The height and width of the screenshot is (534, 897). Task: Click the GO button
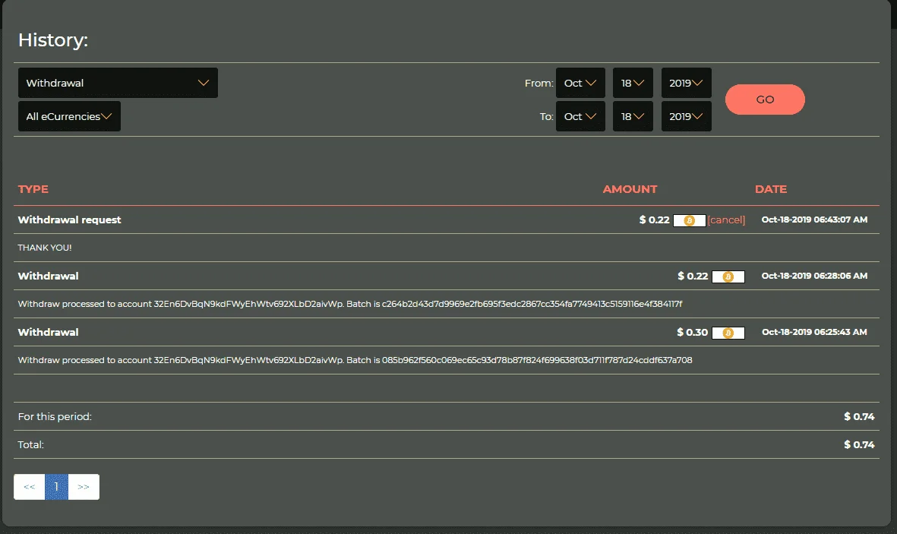(x=765, y=100)
